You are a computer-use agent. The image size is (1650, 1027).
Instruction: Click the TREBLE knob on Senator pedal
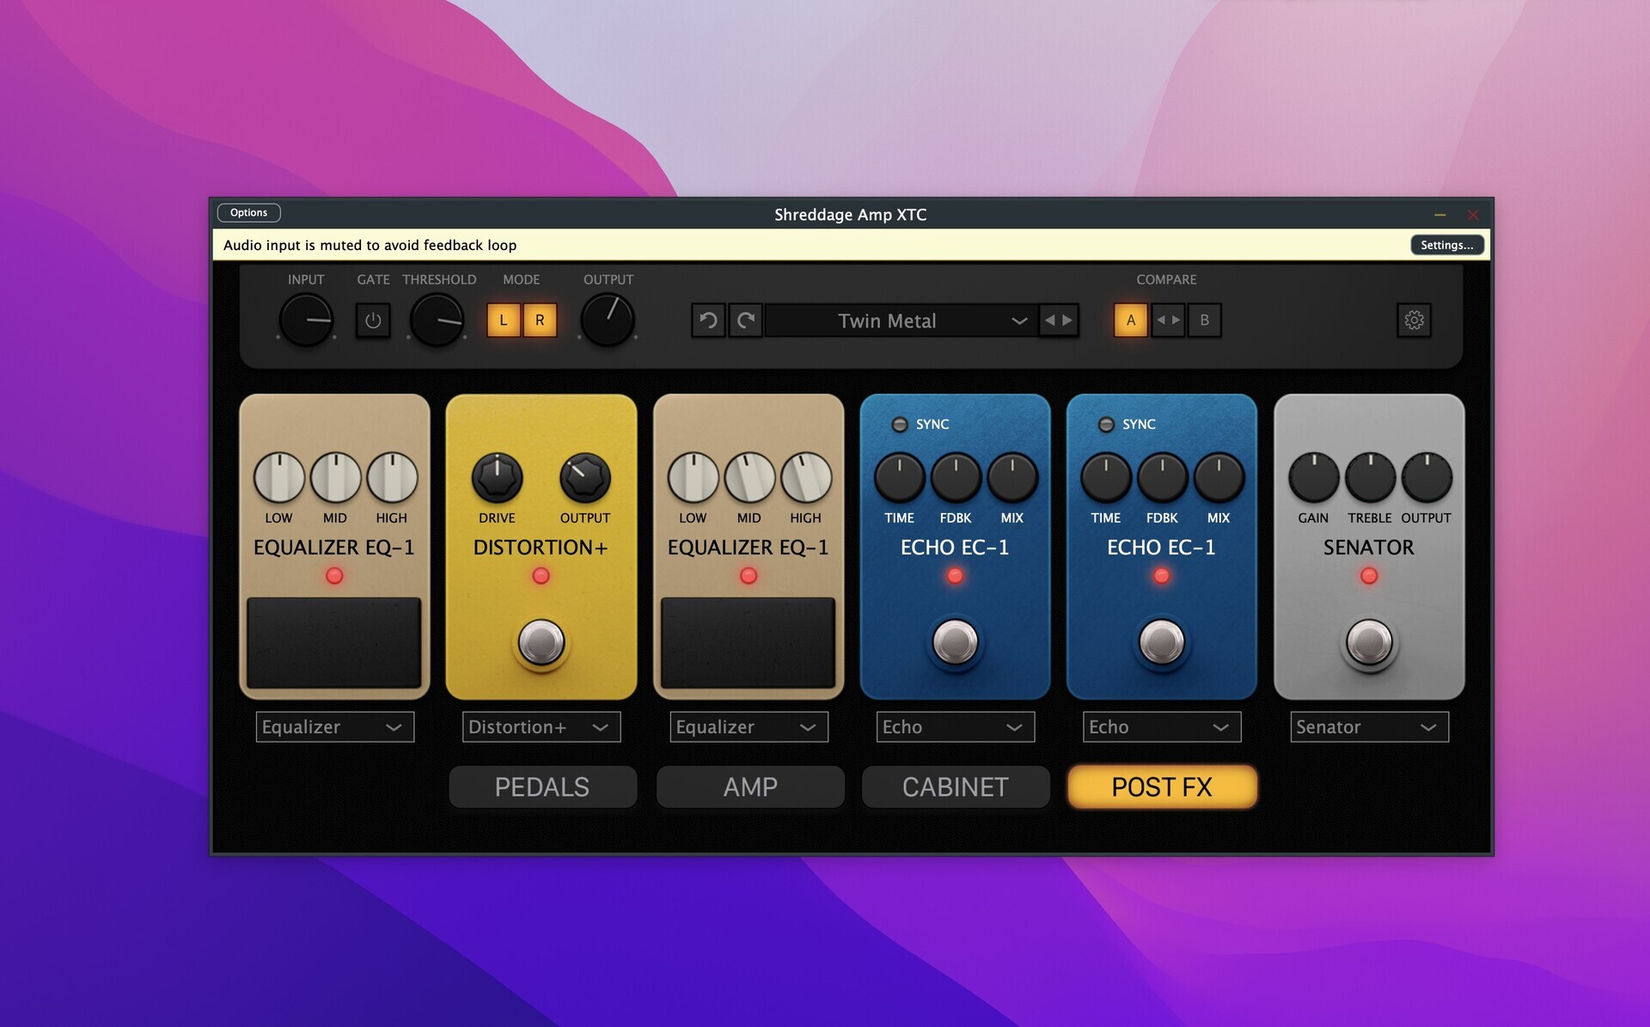pos(1370,478)
